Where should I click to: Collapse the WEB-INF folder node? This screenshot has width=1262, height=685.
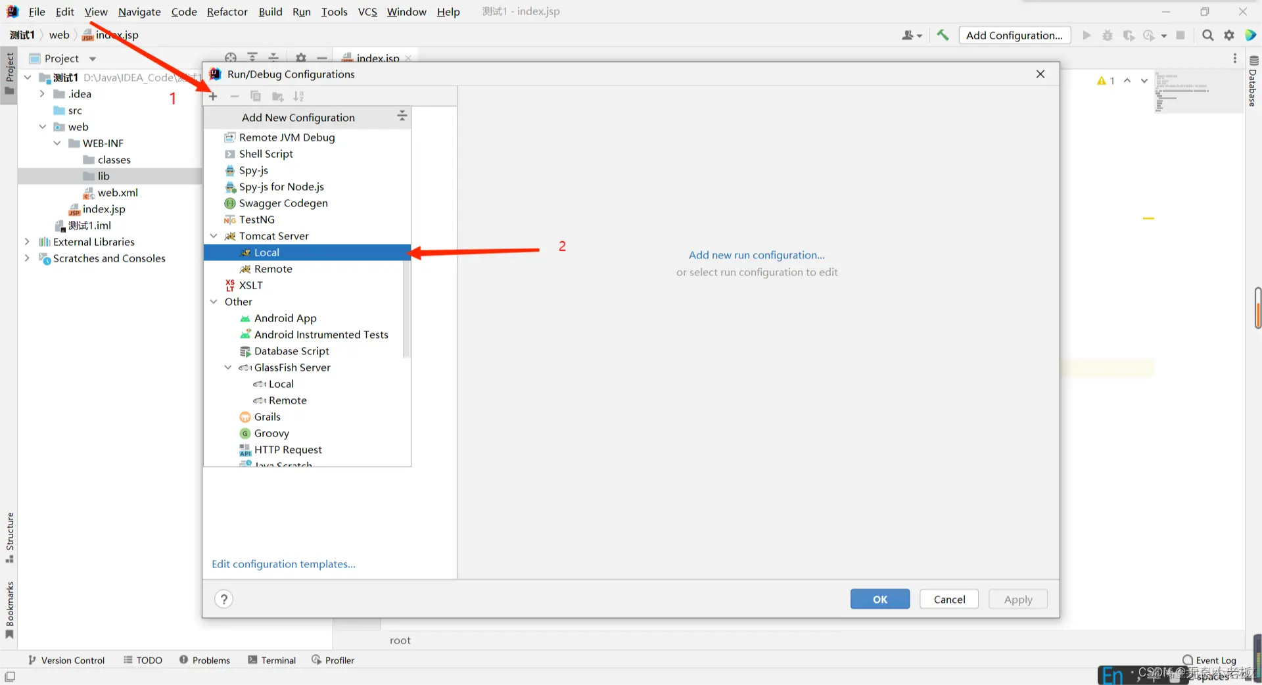click(x=57, y=143)
